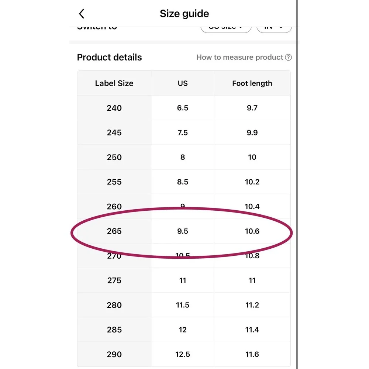Click the Size guide title

tap(184, 14)
